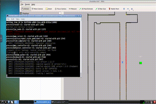Click the 'process[mux_controller-6]' terminal line
156x104 pixels.
29,45
